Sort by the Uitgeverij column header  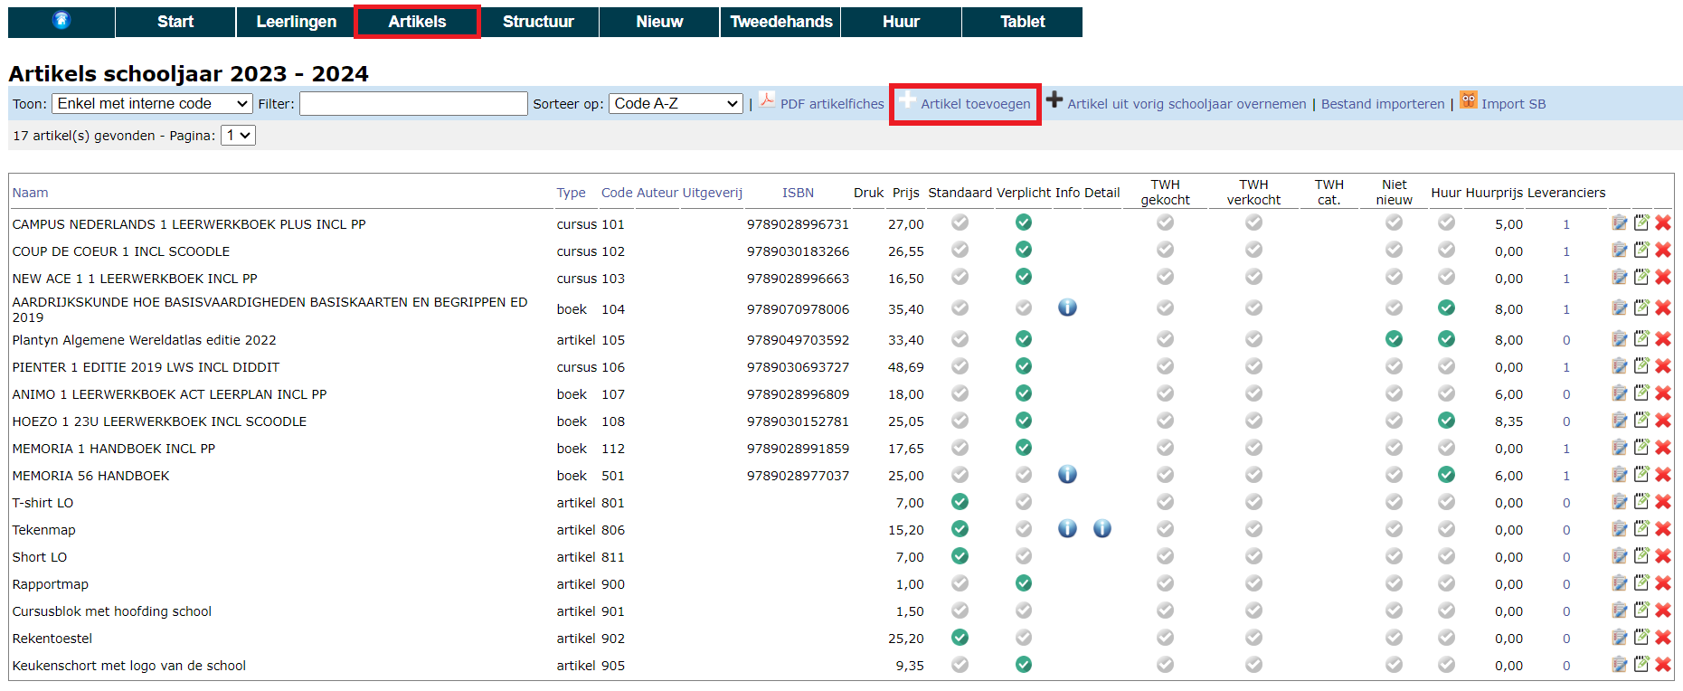(712, 193)
